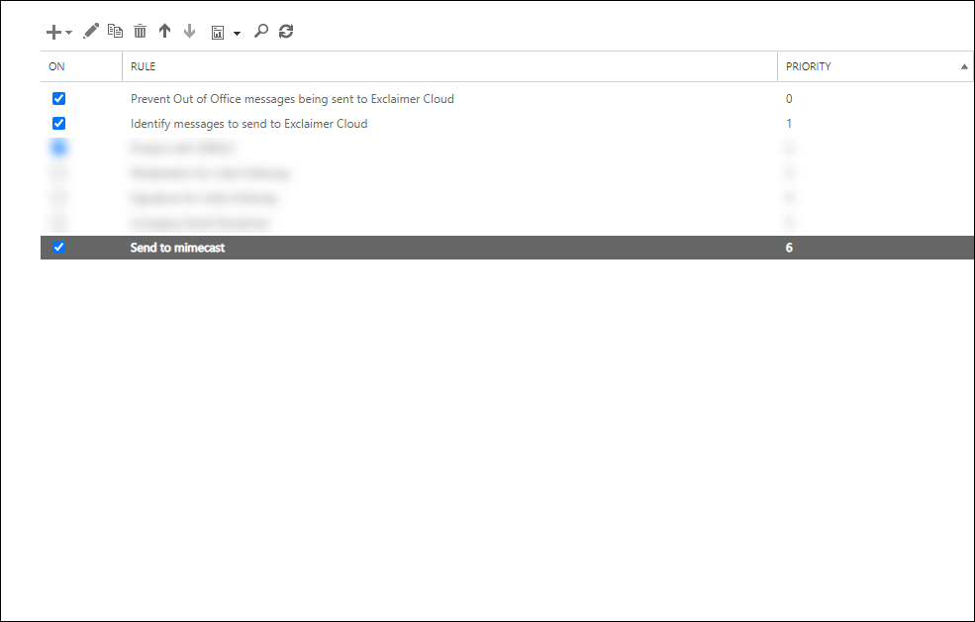Image resolution: width=975 pixels, height=622 pixels.
Task: Uncheck the Prevent Out of Office rule checkbox
Action: (58, 99)
